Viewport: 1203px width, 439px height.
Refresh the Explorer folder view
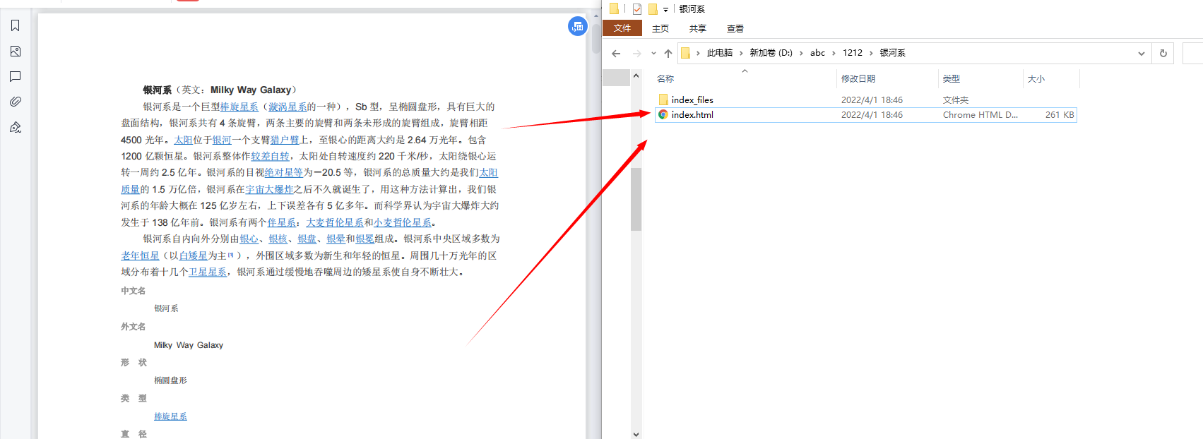1163,53
